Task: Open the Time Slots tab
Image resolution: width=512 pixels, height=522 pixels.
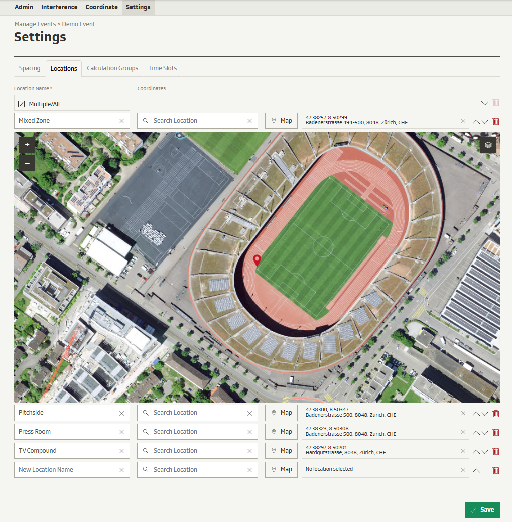Action: point(162,68)
